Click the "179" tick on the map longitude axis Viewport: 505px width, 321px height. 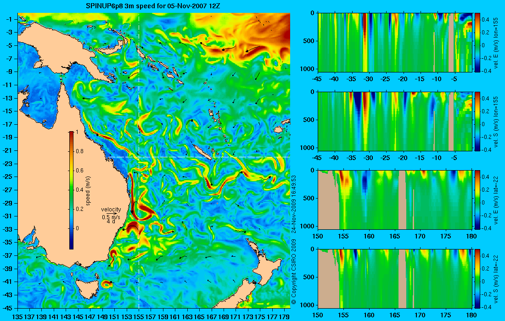[x=285, y=316]
